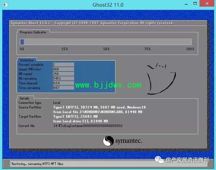
Task: Click 'from Local drive [1], 61440 MB' line
Action: point(80,121)
